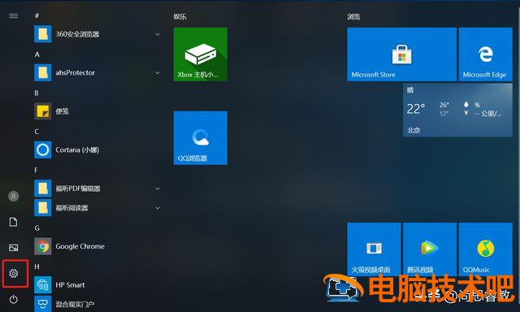Click the # section header
Viewport: 520px width, 312px height.
click(37, 15)
